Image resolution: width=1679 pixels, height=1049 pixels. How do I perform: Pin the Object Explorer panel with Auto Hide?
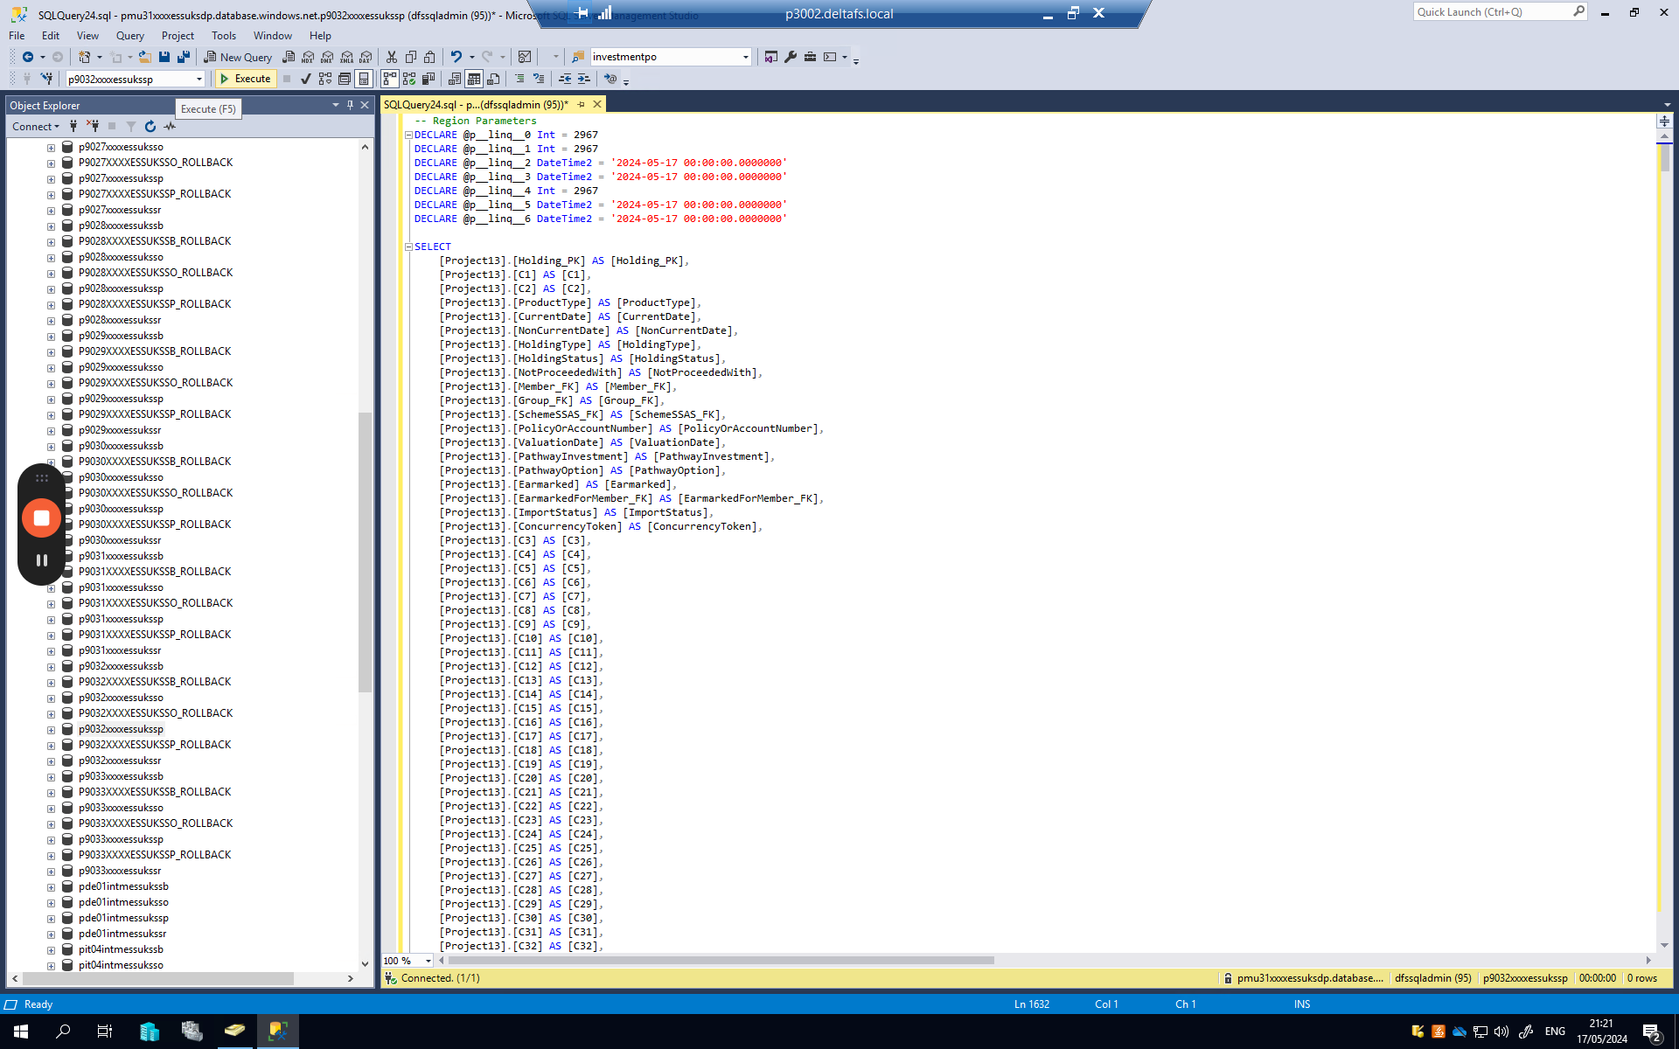[350, 105]
